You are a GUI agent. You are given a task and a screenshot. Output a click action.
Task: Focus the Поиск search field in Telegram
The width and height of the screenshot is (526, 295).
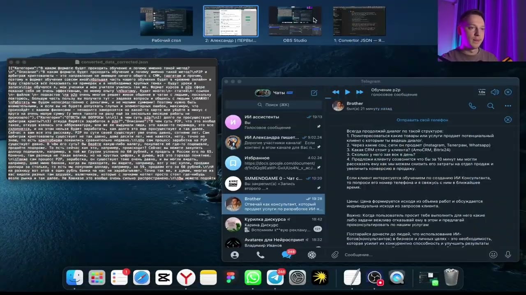click(273, 105)
